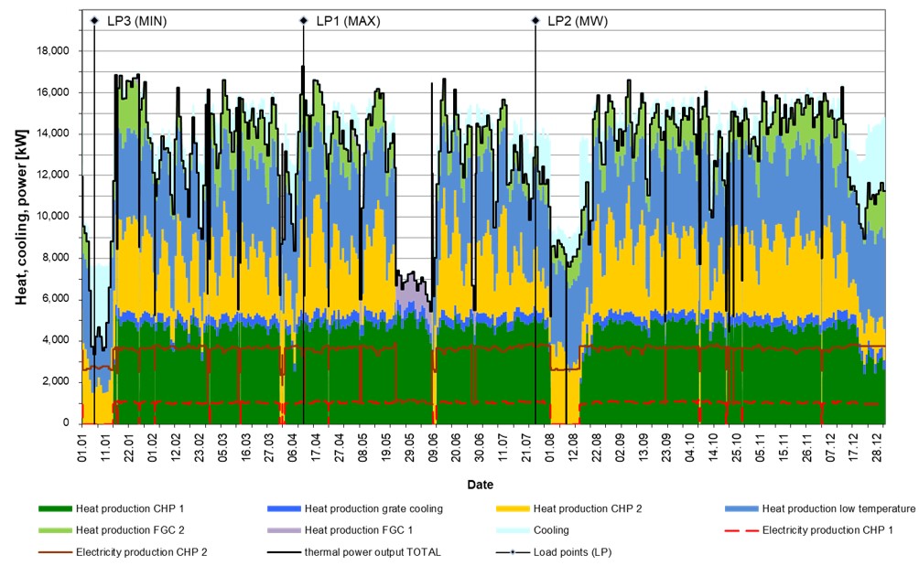This screenshot has height=577, width=919.
Task: Click the red dashed CHP 1 electricity swatch
Action: coord(741,530)
